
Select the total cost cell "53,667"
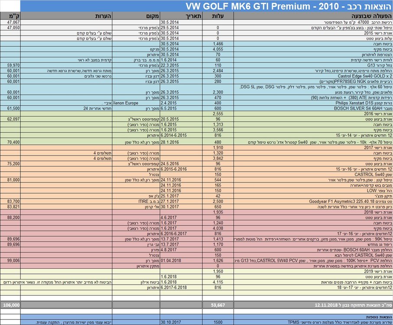coord(218,305)
